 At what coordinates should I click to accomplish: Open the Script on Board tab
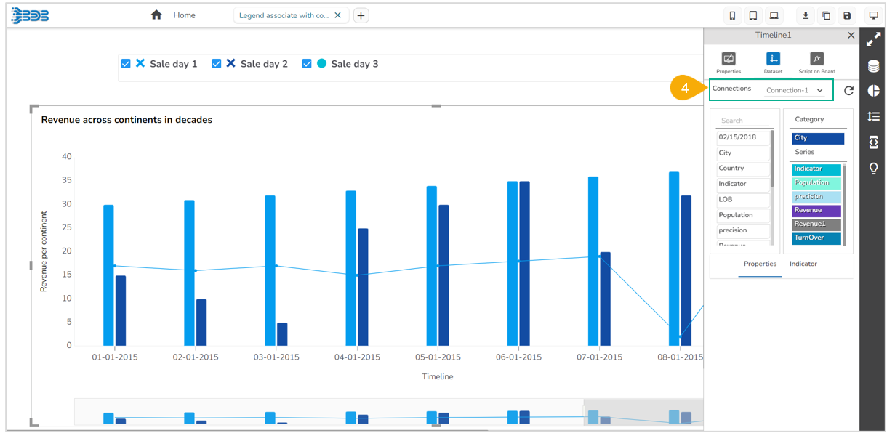[816, 62]
